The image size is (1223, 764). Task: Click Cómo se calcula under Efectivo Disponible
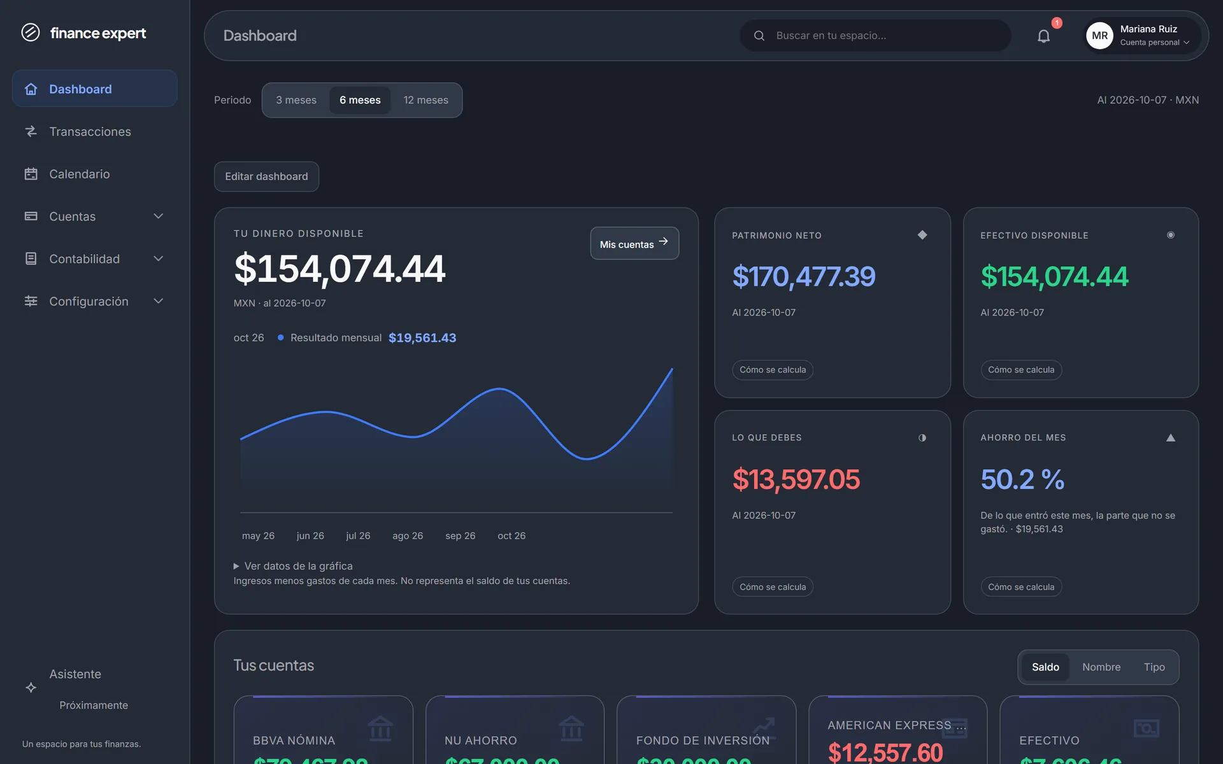[x=1021, y=370]
